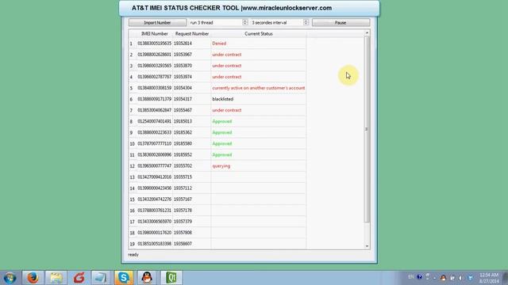Viewport: 508px width, 285px height.
Task: Select request number 19355467 in row 7
Action: coord(183,110)
